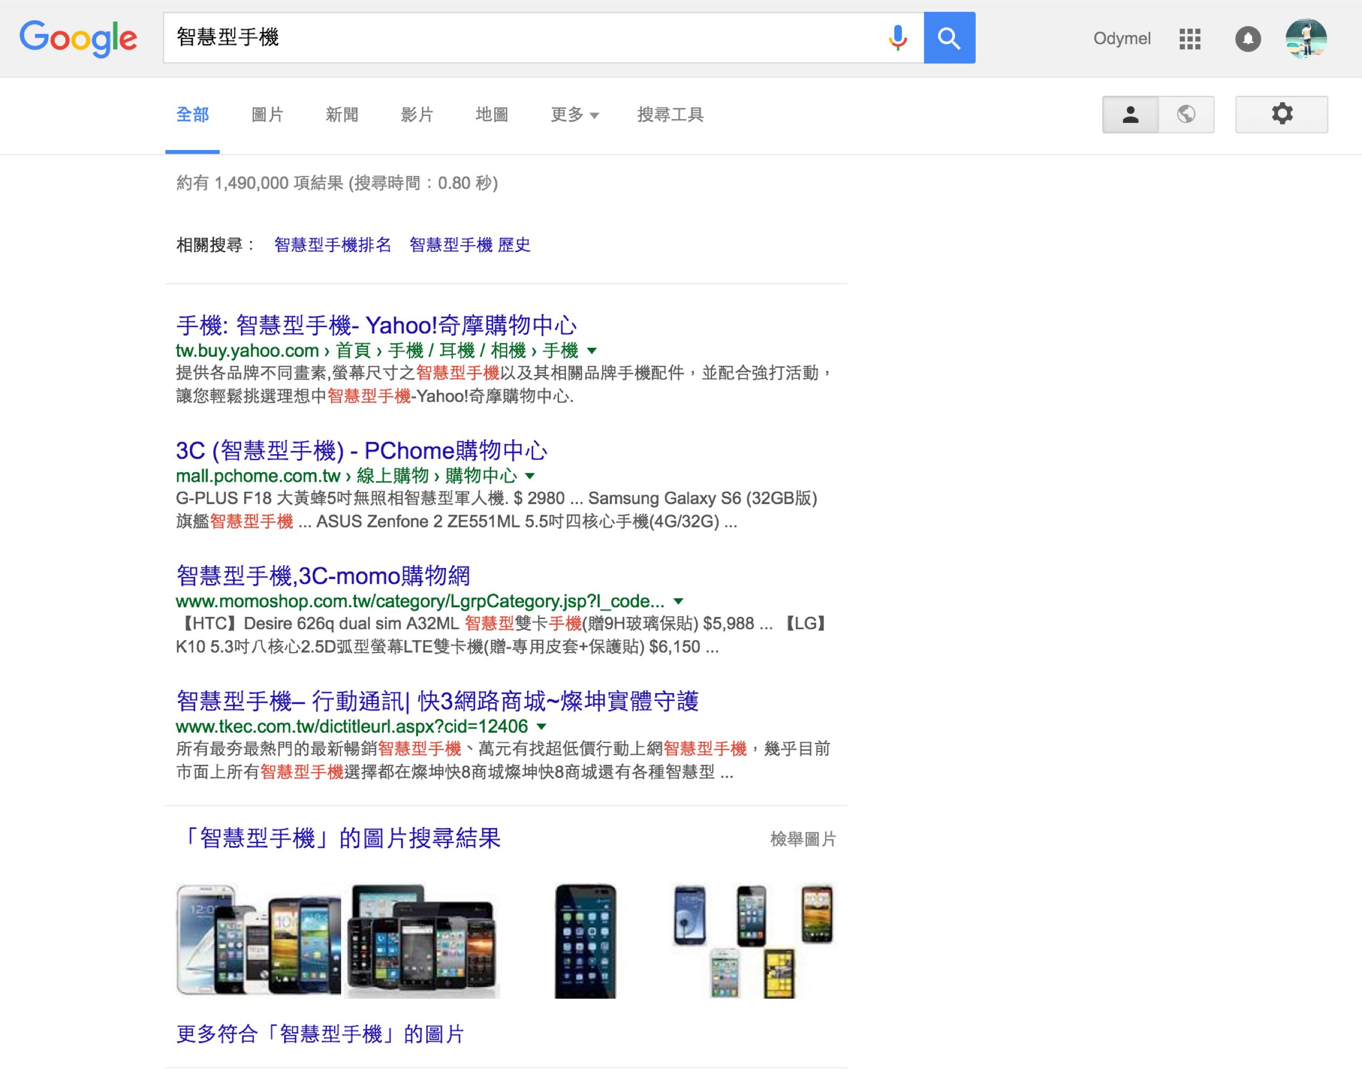Show private results with person toggle
The height and width of the screenshot is (1071, 1362).
tap(1131, 114)
